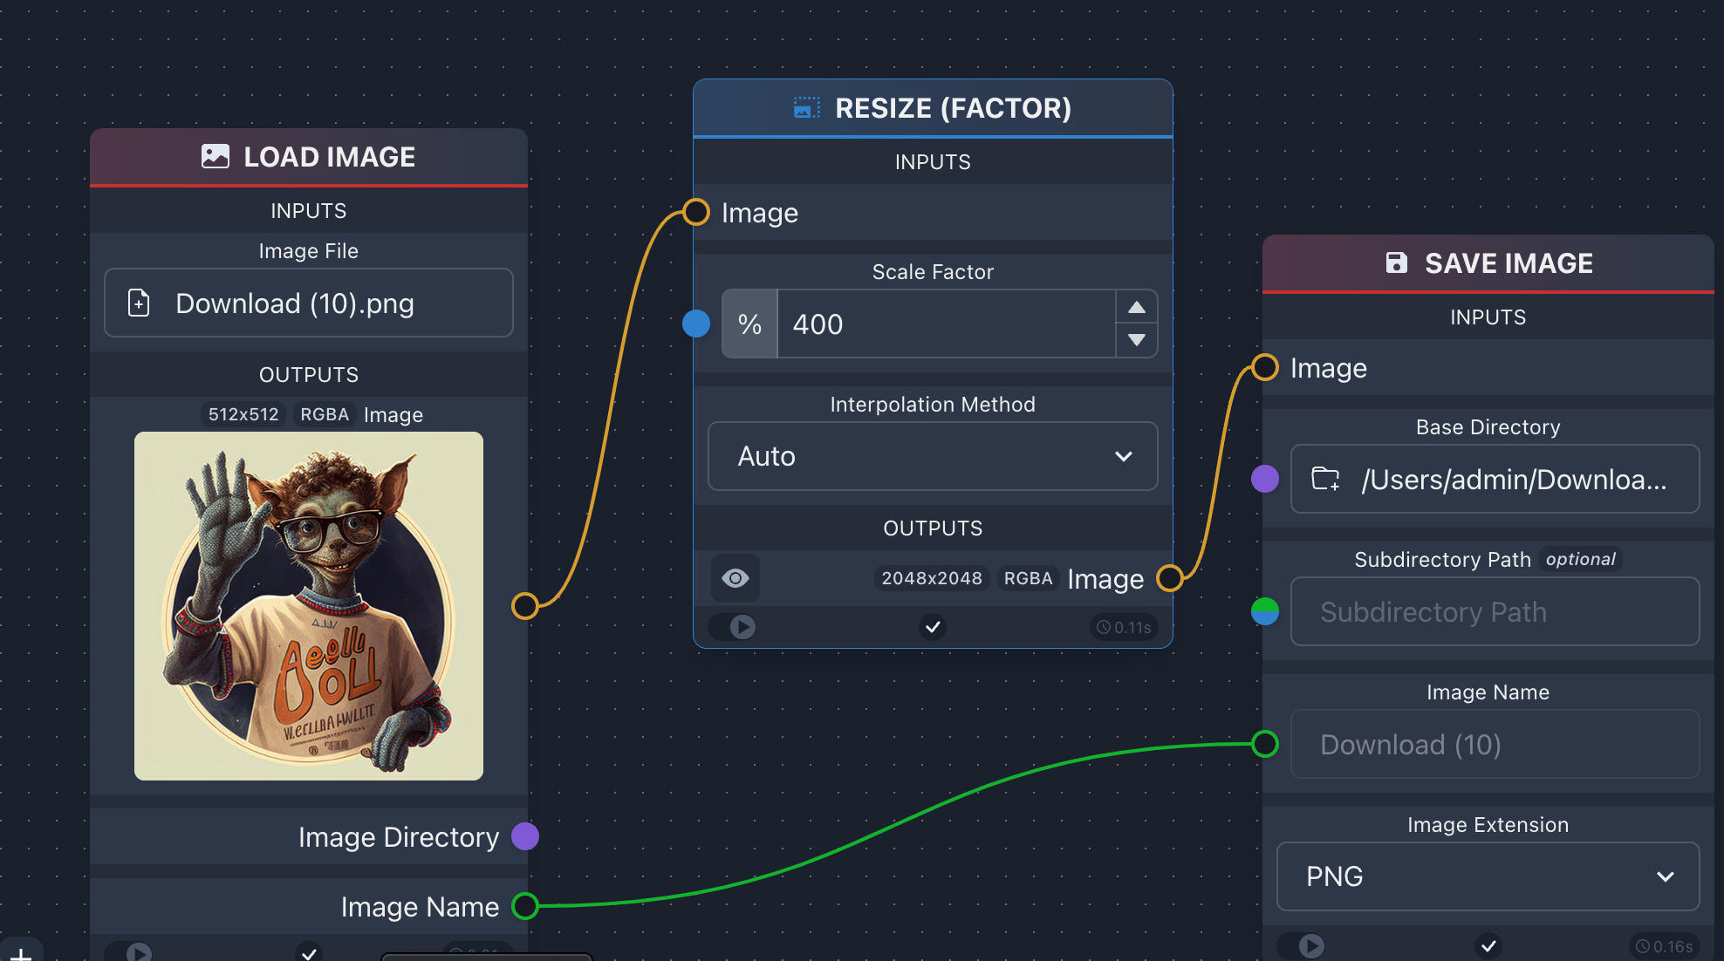Decrease Scale Factor with the down arrow
The image size is (1724, 961).
click(x=1137, y=340)
